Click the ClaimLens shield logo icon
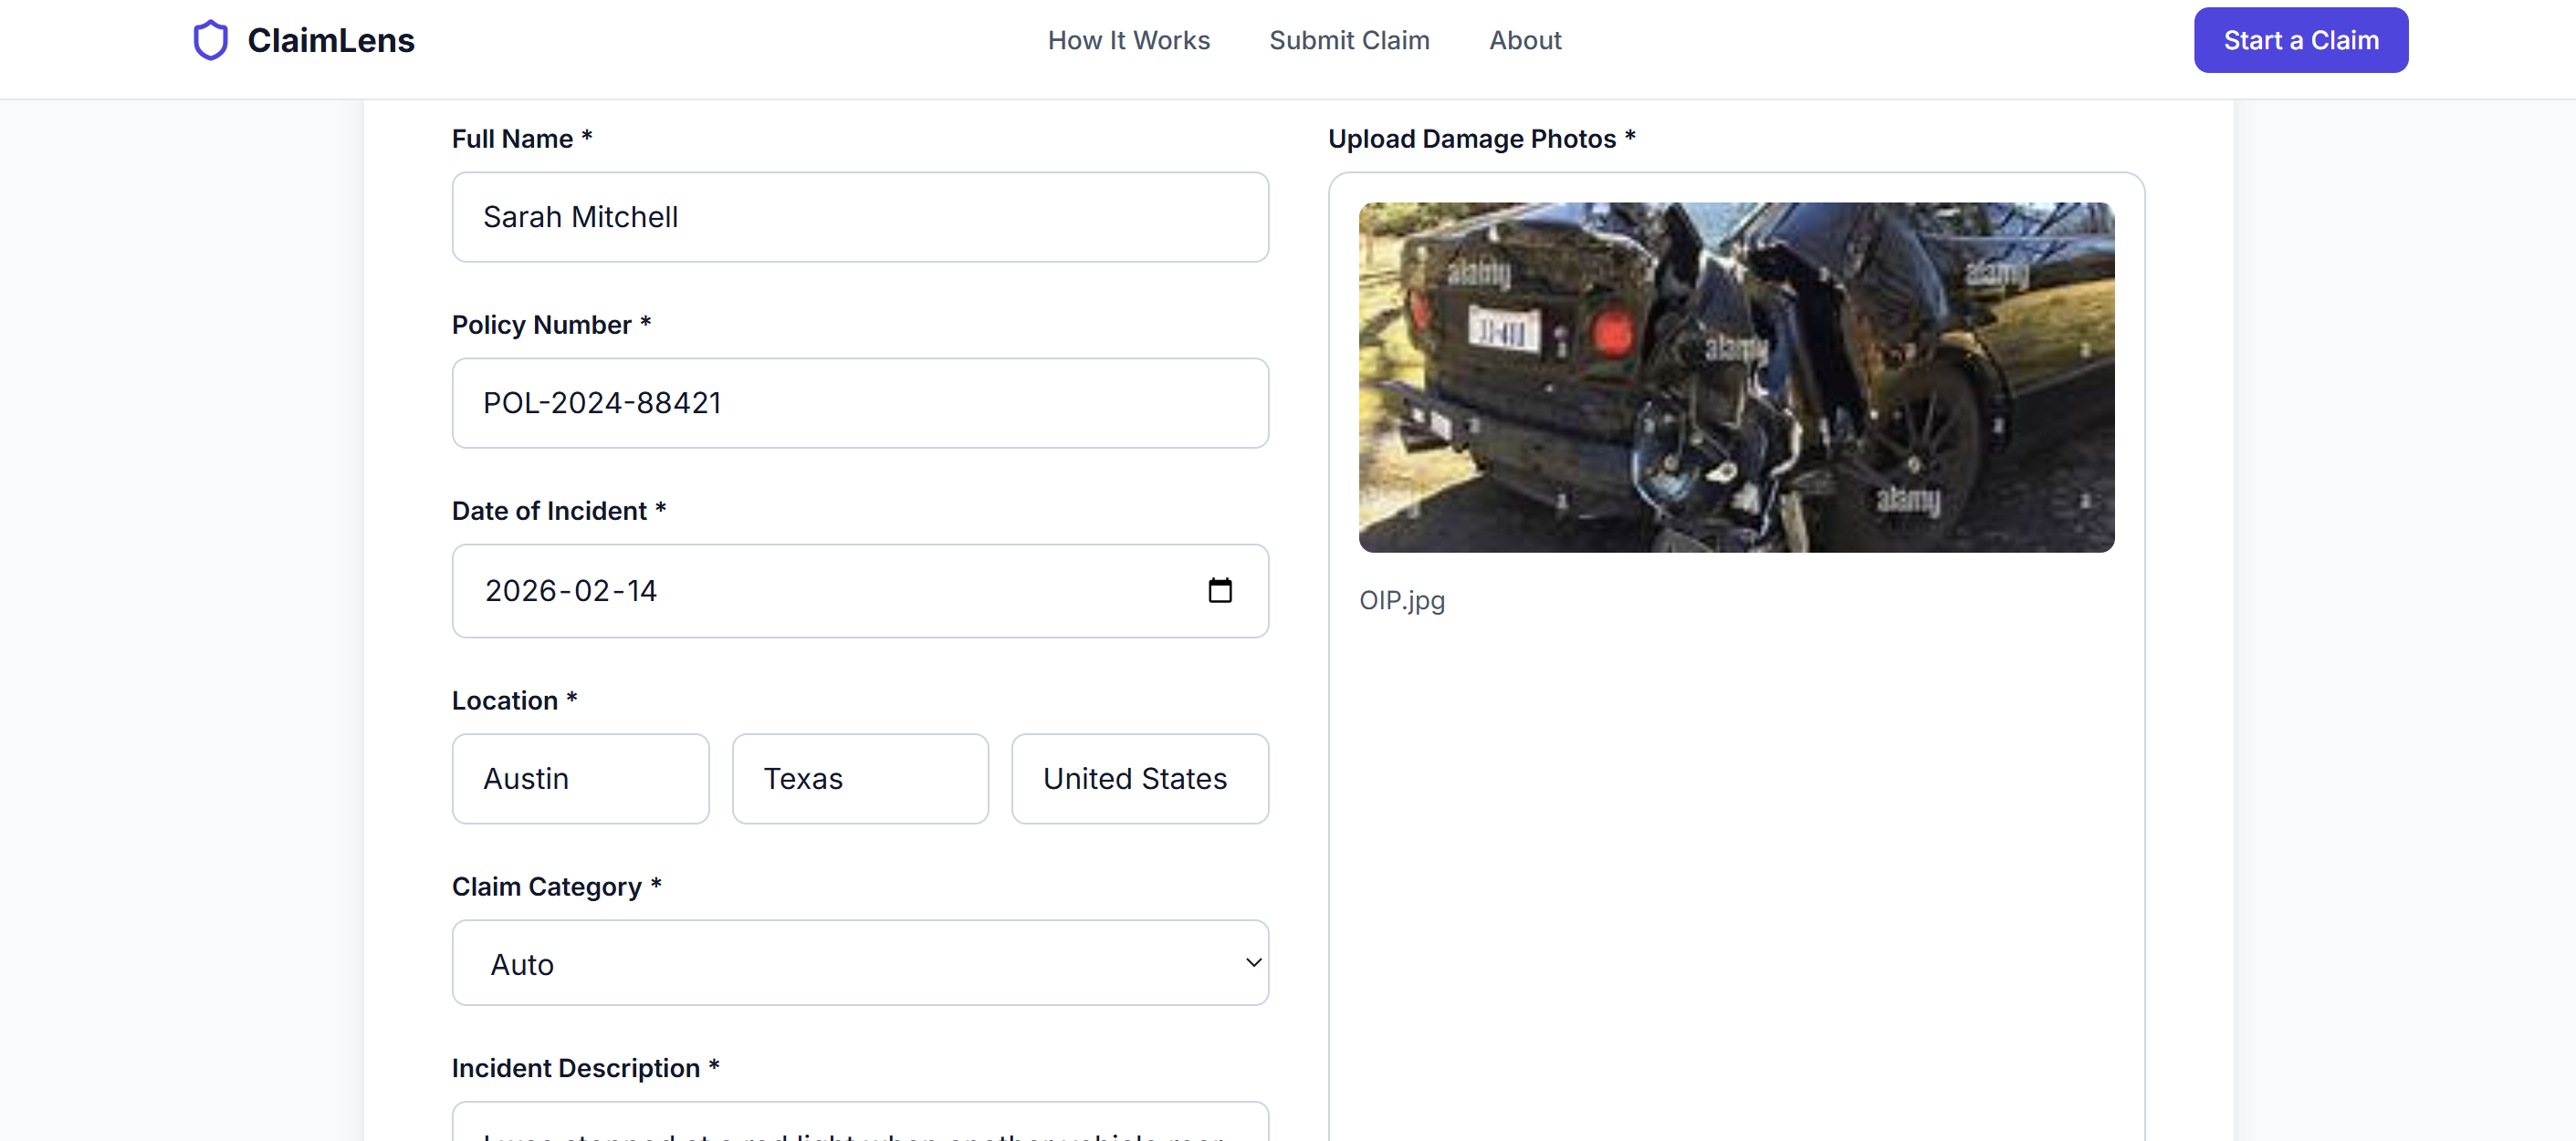Image resolution: width=2576 pixels, height=1141 pixels. pos(210,40)
